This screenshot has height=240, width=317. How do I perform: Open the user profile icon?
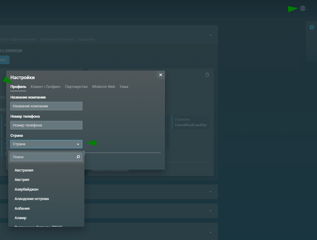tap(303, 9)
